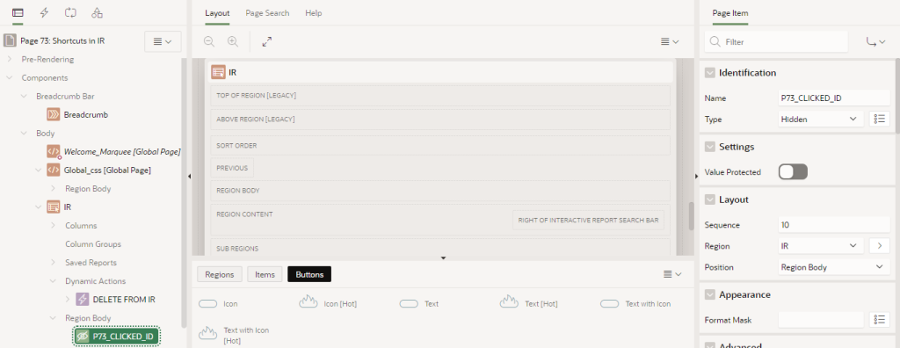900x348 pixels.
Task: Collapse the Settings section
Action: (710, 147)
